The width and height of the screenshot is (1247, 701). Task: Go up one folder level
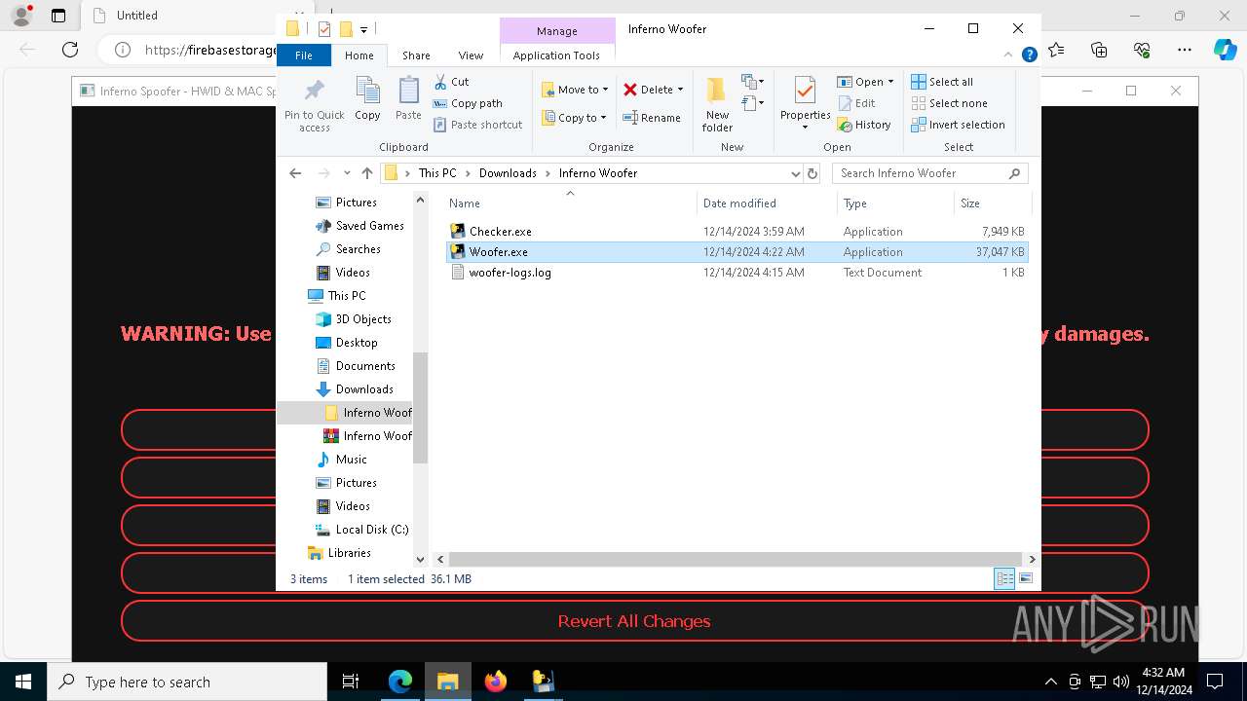click(366, 173)
